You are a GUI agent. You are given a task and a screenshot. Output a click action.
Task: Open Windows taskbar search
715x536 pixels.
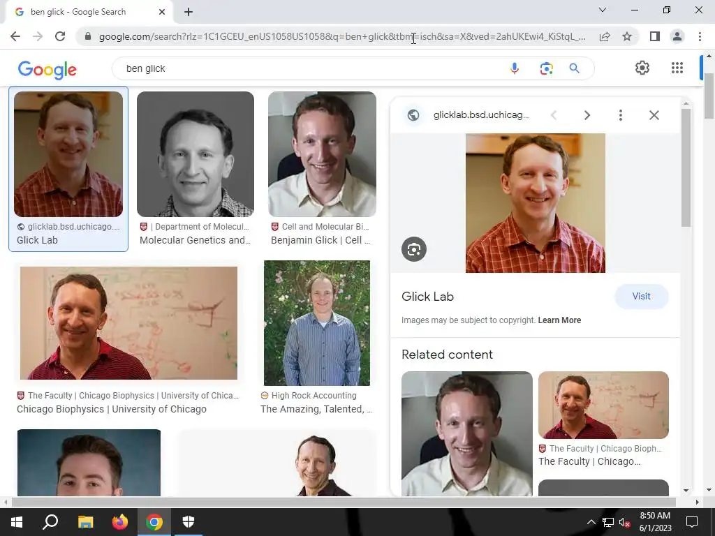click(50, 522)
